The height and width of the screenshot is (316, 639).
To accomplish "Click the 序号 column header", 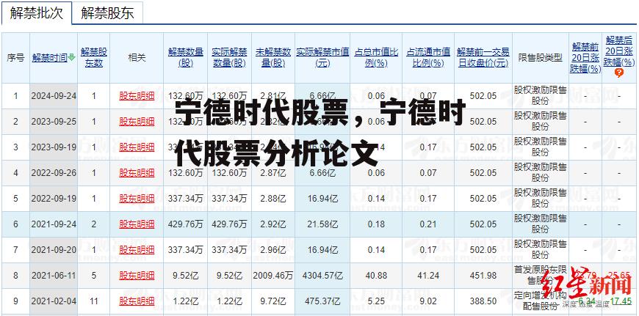I will tap(15, 58).
